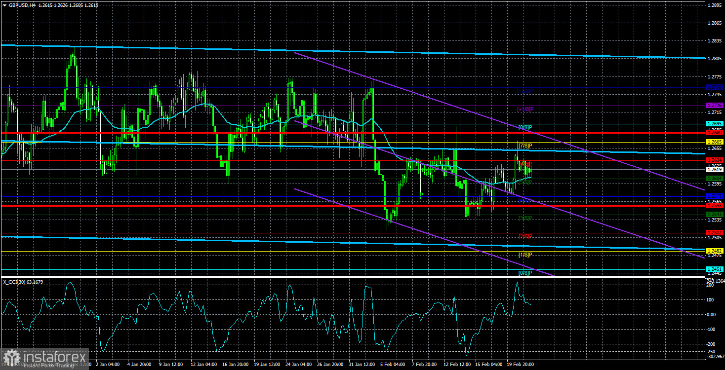Image resolution: width=725 pixels, height=370 pixels.
Task: Click the 1.2505 price scale value
Action: point(714,237)
